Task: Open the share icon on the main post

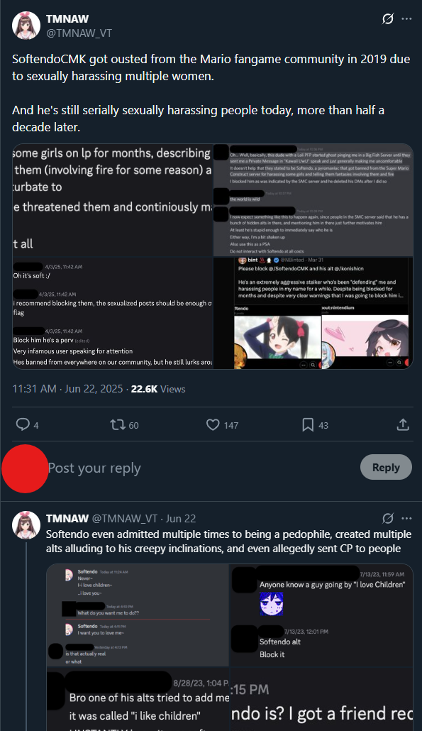Action: pyautogui.click(x=403, y=424)
